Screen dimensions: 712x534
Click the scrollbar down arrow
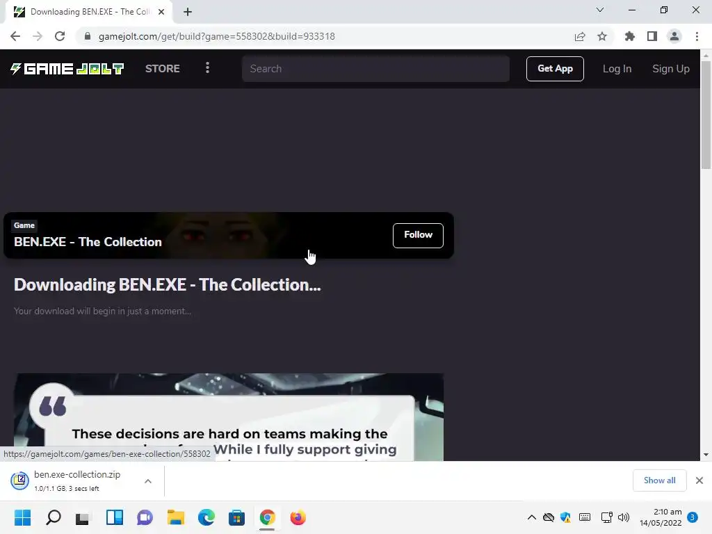(x=706, y=455)
